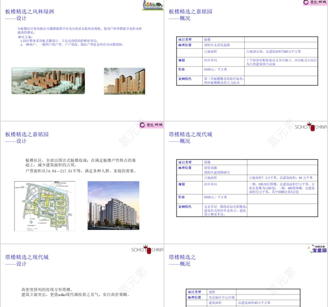Screen dimensions: 328x307
Task: Click the title 板楼精选之风林绿洲
Action: coord(30,12)
